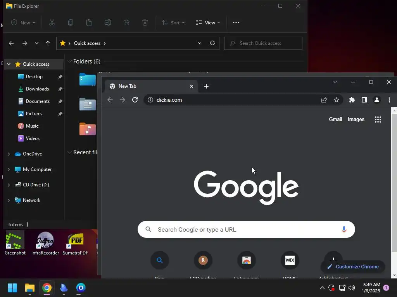Open Chrome's three-dot menu
Viewport: 397px width, 297px height.
389,100
